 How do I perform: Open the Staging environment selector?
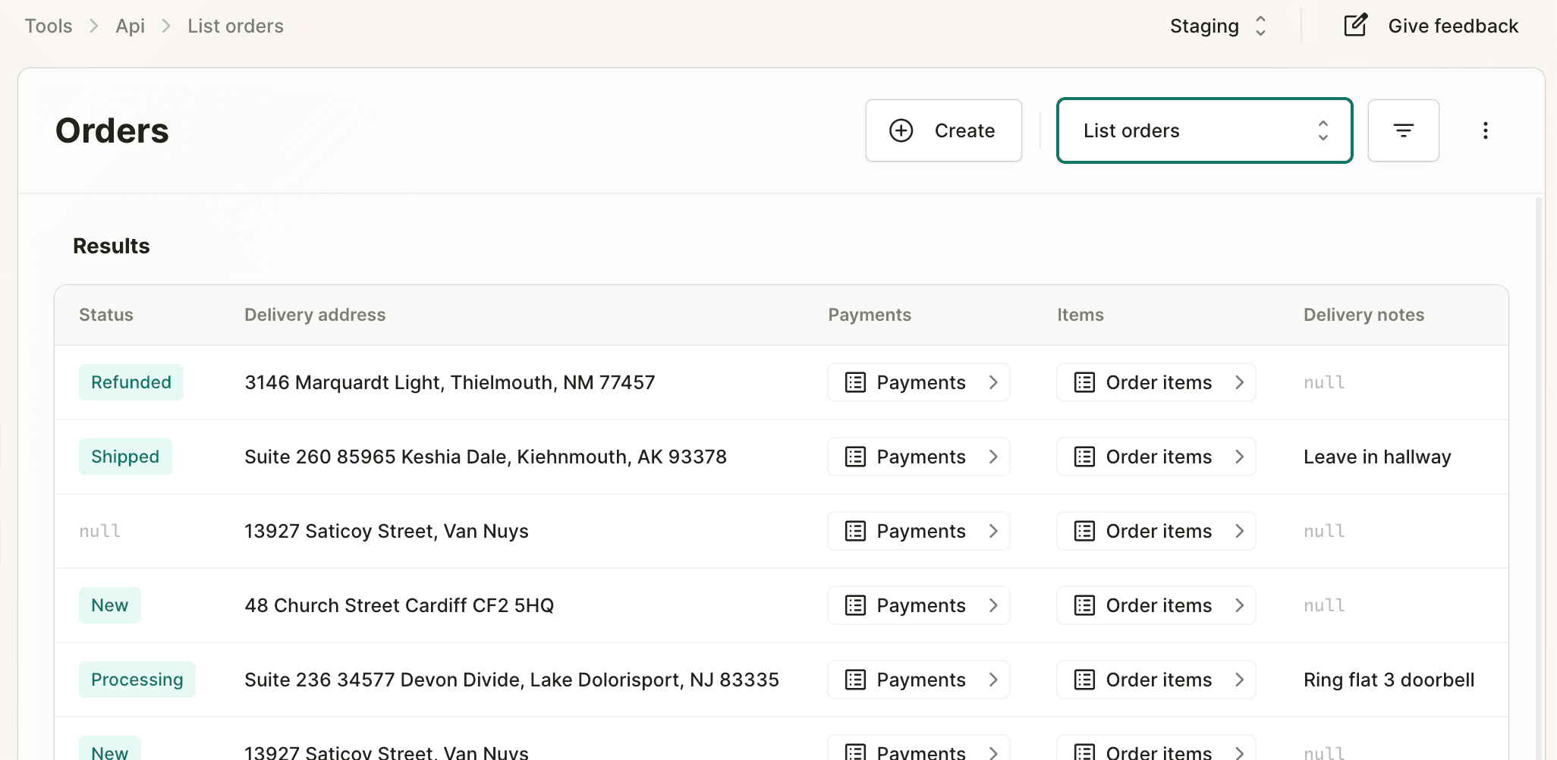click(1218, 26)
